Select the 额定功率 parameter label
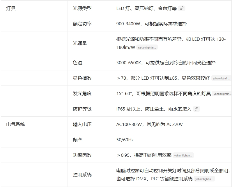This screenshot has height=187, width=232. pyautogui.click(x=82, y=24)
